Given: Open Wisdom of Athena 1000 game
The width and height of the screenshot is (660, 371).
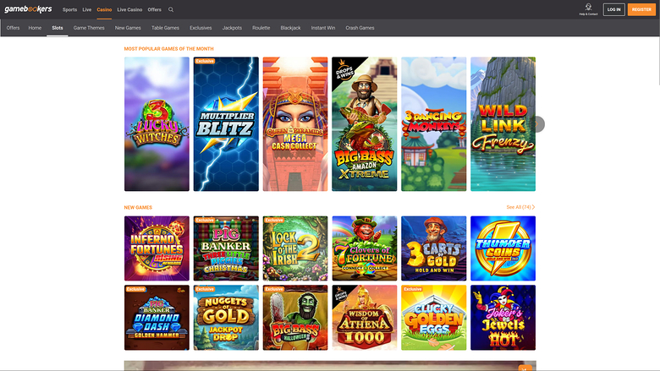Looking at the screenshot, I should pos(365,318).
